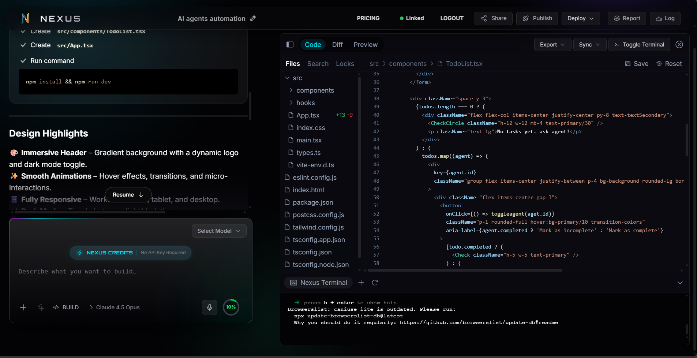Click the pencil icon to rename project

click(x=253, y=18)
